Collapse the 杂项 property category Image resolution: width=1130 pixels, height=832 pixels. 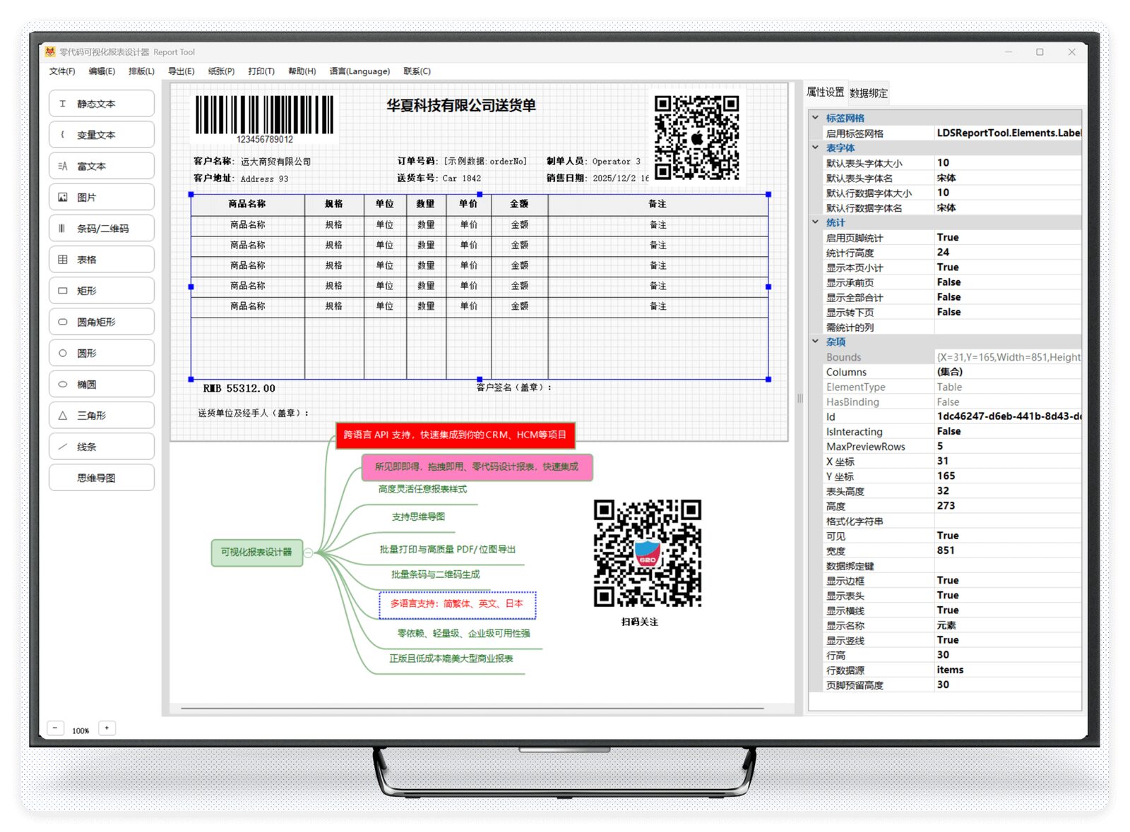pos(816,342)
